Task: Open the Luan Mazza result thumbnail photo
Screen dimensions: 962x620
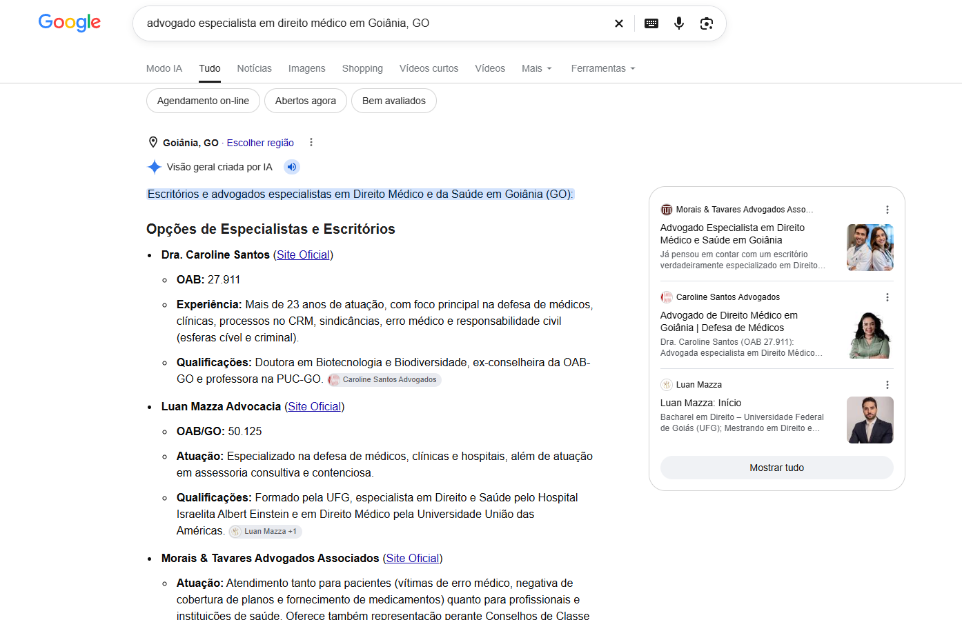Action: (870, 420)
